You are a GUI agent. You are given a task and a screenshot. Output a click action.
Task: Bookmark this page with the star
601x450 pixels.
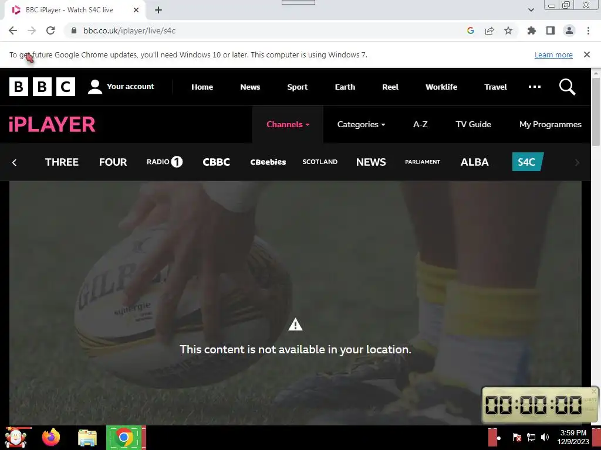tap(508, 30)
